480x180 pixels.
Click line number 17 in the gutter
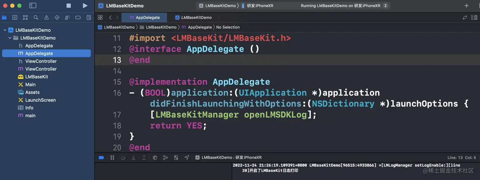pyautogui.click(x=117, y=114)
